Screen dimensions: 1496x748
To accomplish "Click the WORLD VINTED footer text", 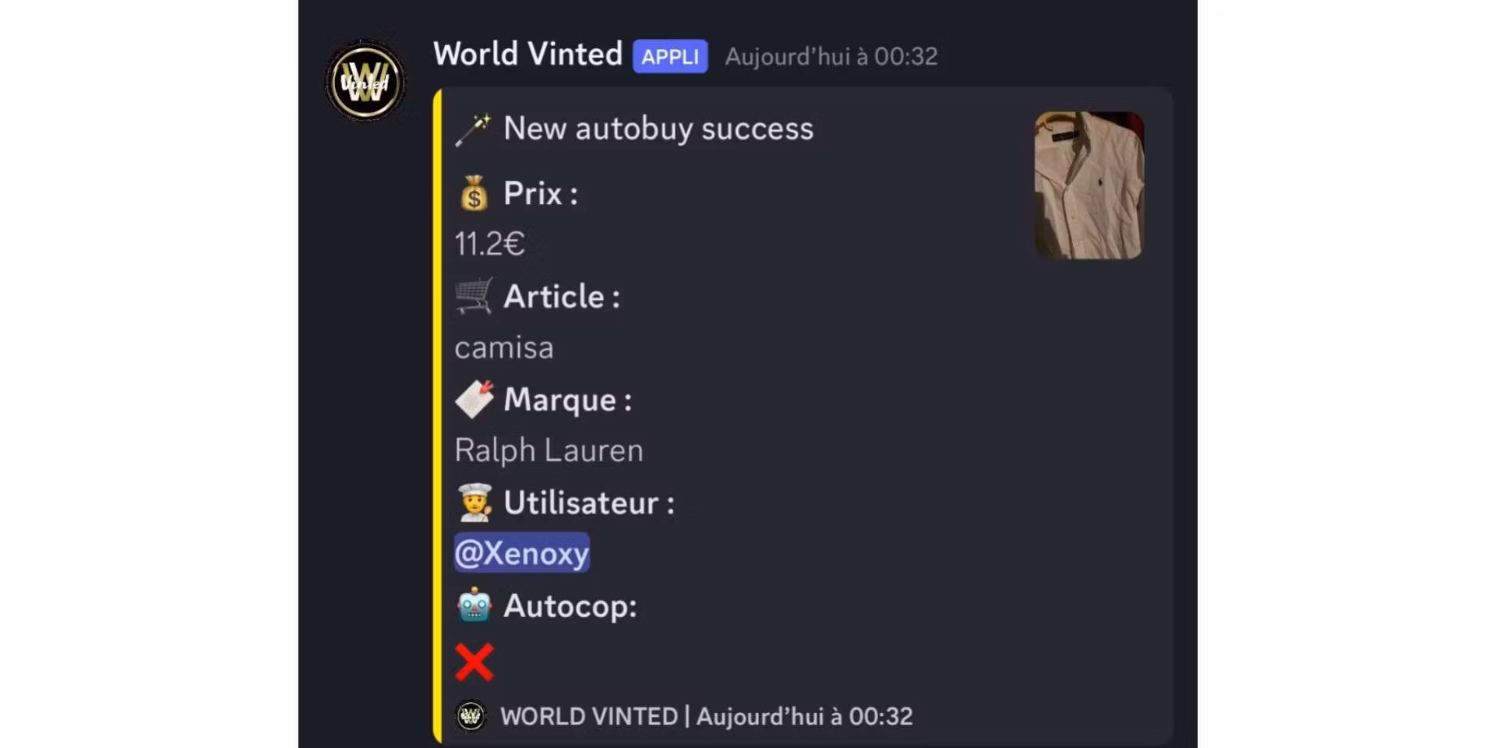I will click(589, 716).
